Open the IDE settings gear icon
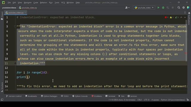Image resolution: width=191 pixels, height=107 pixels. coord(184,8)
